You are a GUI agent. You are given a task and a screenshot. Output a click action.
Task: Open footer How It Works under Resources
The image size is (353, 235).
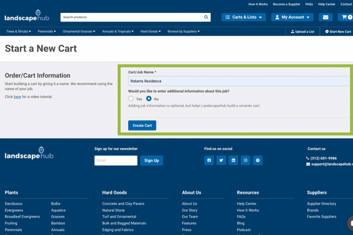[248, 210]
